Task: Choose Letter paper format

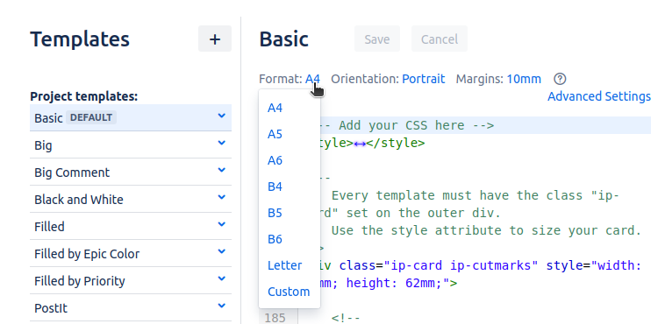Action: coord(284,265)
